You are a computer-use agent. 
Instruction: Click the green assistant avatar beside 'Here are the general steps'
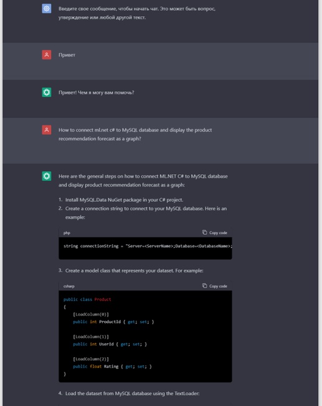47,176
